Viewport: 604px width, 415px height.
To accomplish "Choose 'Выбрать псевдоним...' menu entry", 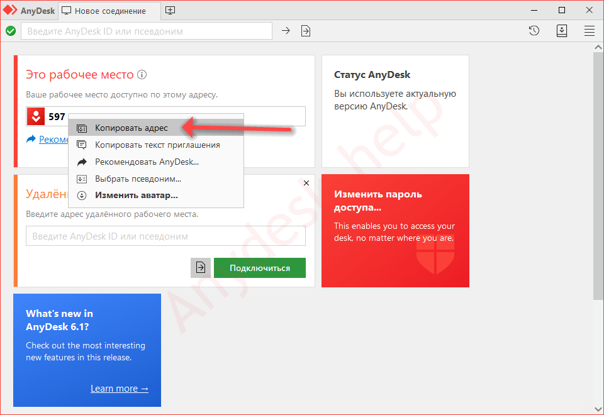I will click(x=138, y=179).
